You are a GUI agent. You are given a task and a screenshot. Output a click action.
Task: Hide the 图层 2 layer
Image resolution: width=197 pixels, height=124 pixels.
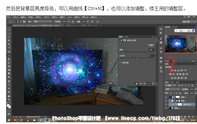pyautogui.click(x=166, y=97)
